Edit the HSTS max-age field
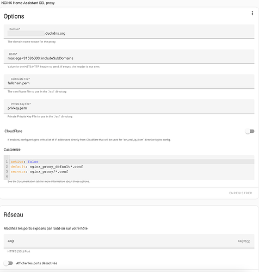The width and height of the screenshot is (259, 272). click(129, 57)
